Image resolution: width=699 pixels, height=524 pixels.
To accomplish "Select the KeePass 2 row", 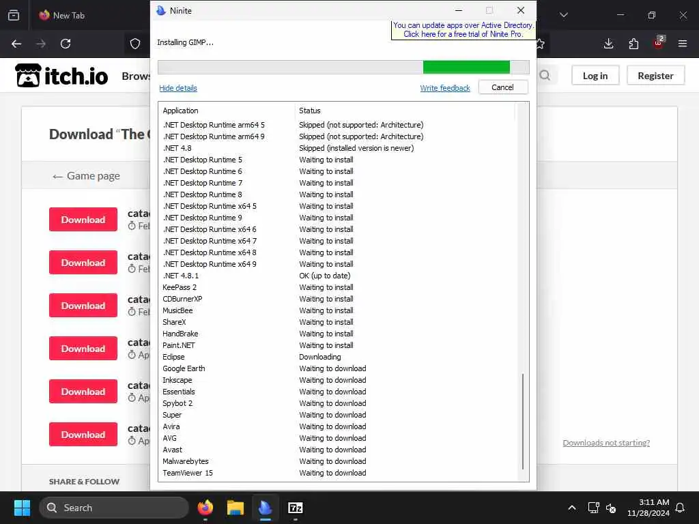I will pos(339,287).
